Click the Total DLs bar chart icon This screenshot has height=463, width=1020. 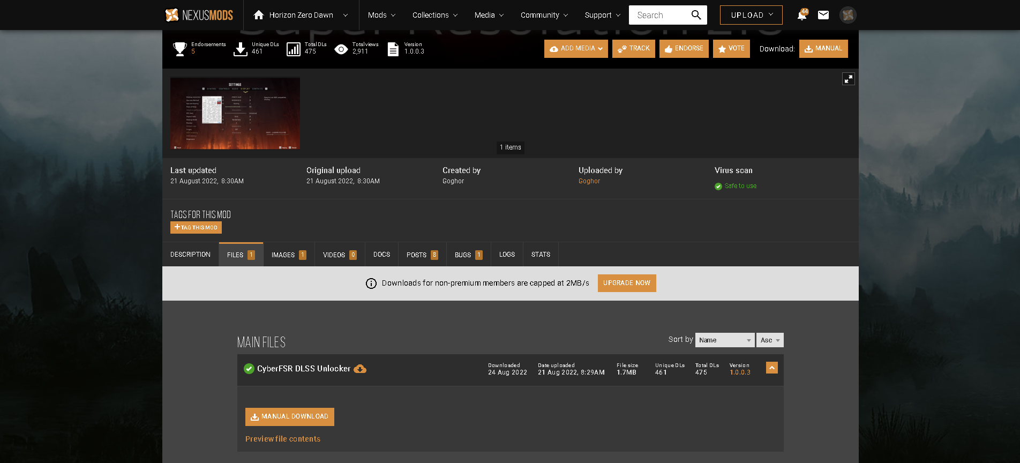(294, 49)
